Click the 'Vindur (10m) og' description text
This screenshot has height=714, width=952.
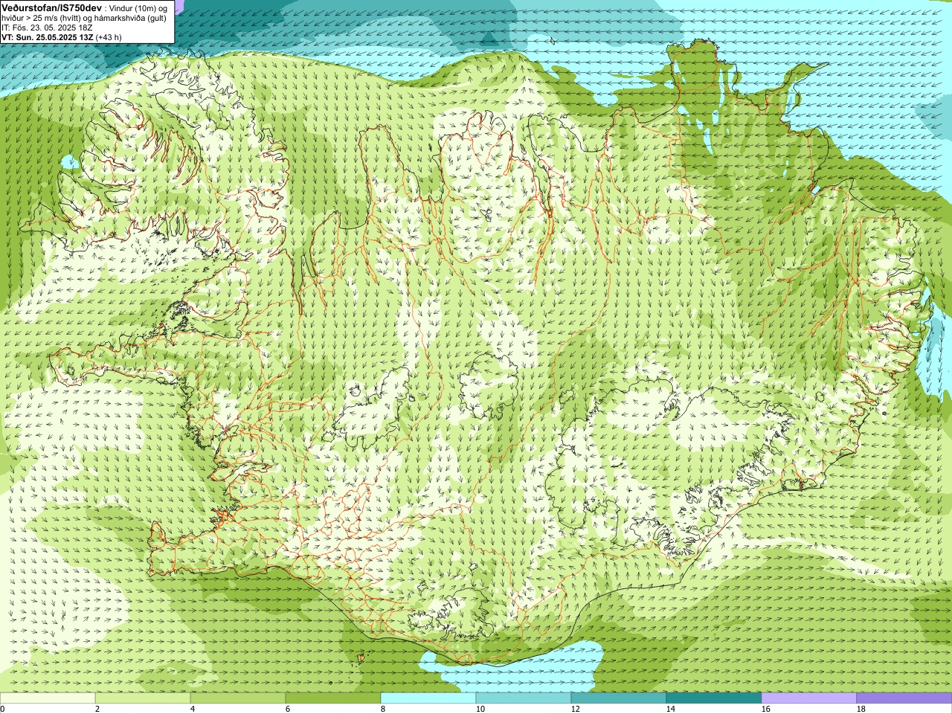point(139,7)
